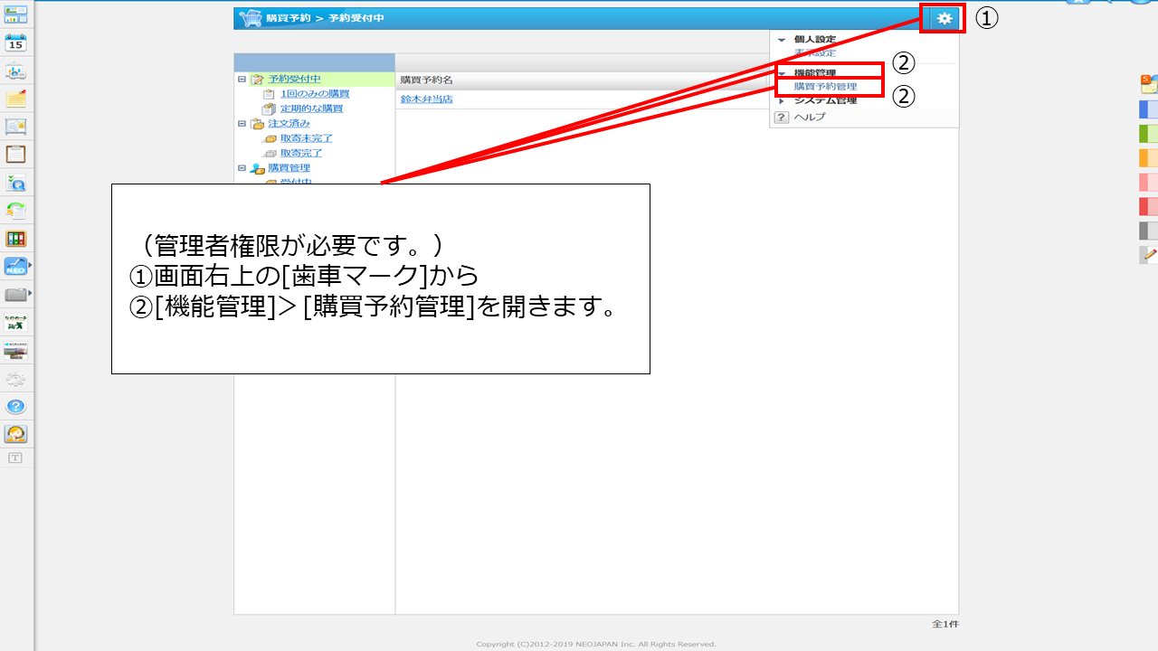Image resolution: width=1158 pixels, height=651 pixels.
Task: Select the pencil edit icon on right edge
Action: tap(1148, 255)
